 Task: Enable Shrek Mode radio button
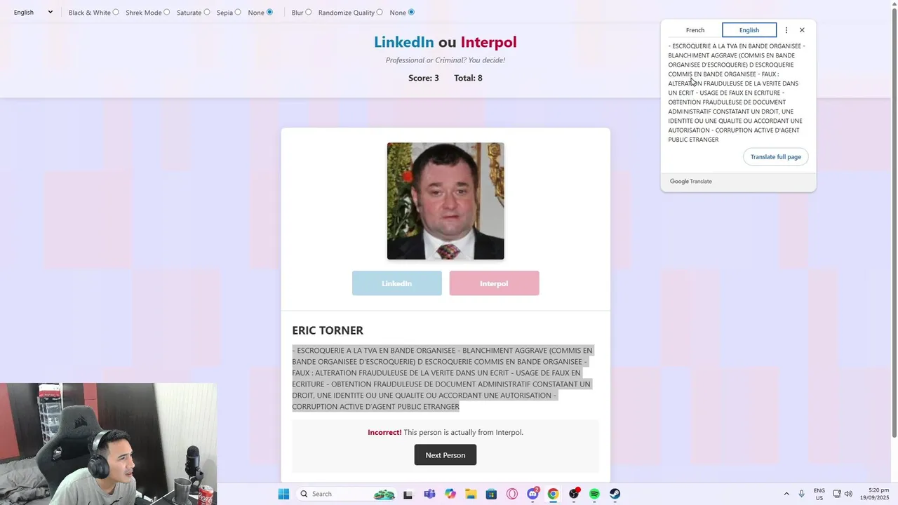166,12
